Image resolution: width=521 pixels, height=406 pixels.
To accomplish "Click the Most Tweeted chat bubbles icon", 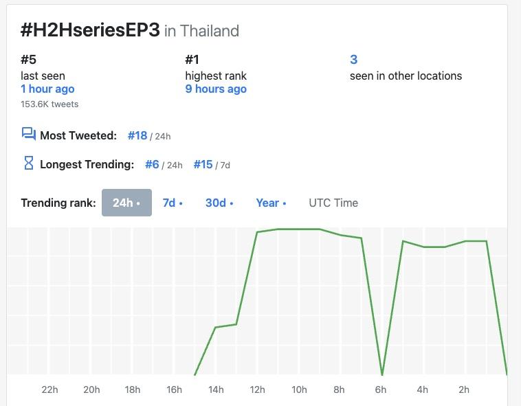I will [x=28, y=135].
